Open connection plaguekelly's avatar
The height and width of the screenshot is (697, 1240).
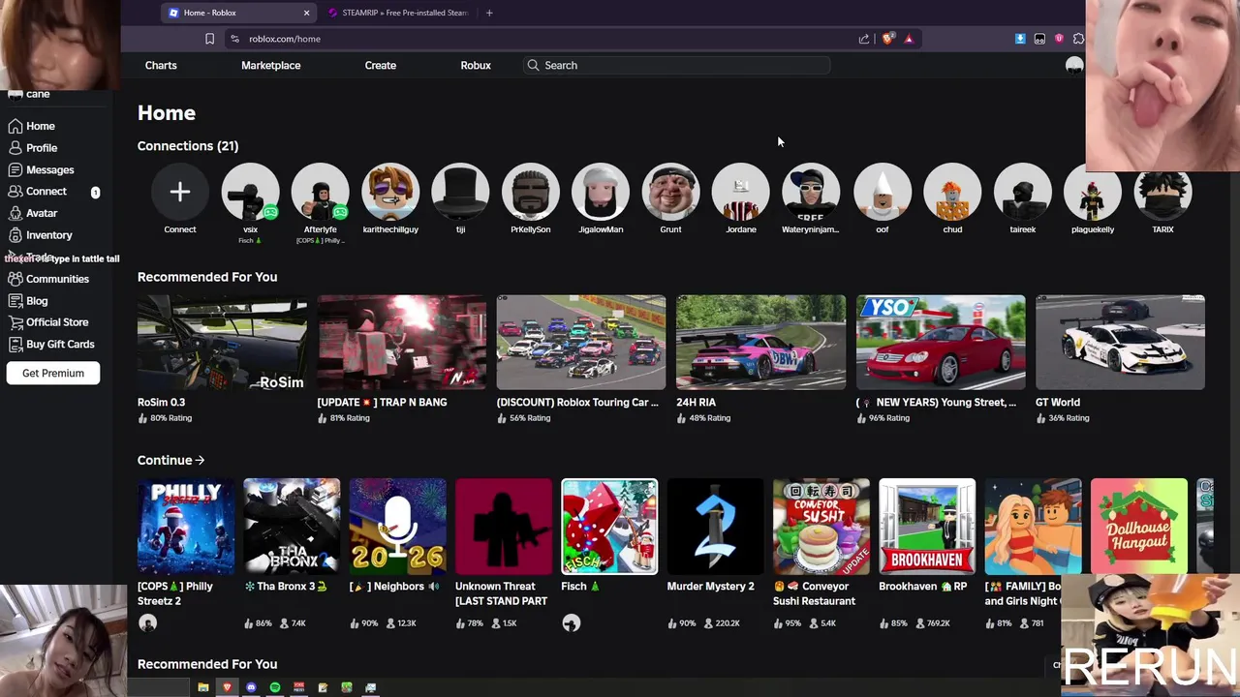[1093, 192]
